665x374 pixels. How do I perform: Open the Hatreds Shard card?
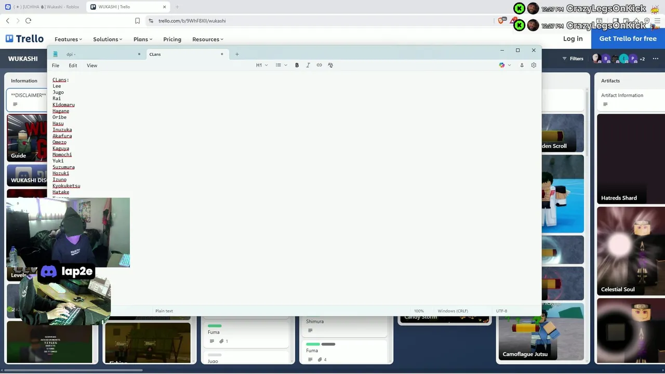point(631,158)
